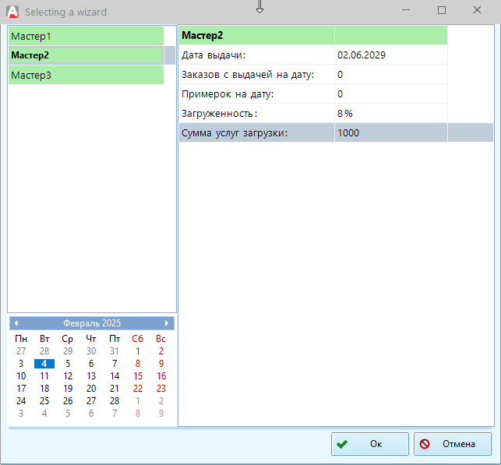Choose Saturday February 22 in calendar

click(x=138, y=388)
